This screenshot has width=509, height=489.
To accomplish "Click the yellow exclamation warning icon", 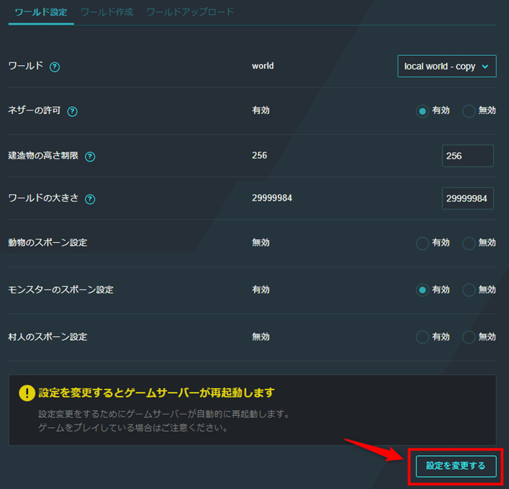I will (x=27, y=393).
